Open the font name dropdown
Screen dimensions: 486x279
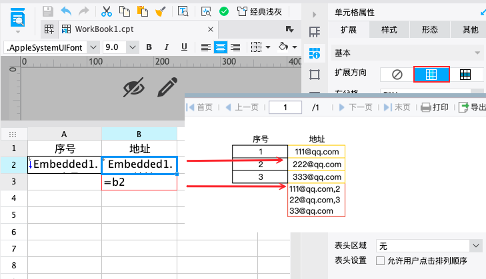[93, 47]
